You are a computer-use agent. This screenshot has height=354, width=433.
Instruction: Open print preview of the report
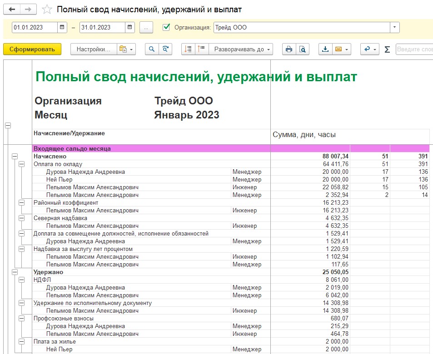(303, 49)
